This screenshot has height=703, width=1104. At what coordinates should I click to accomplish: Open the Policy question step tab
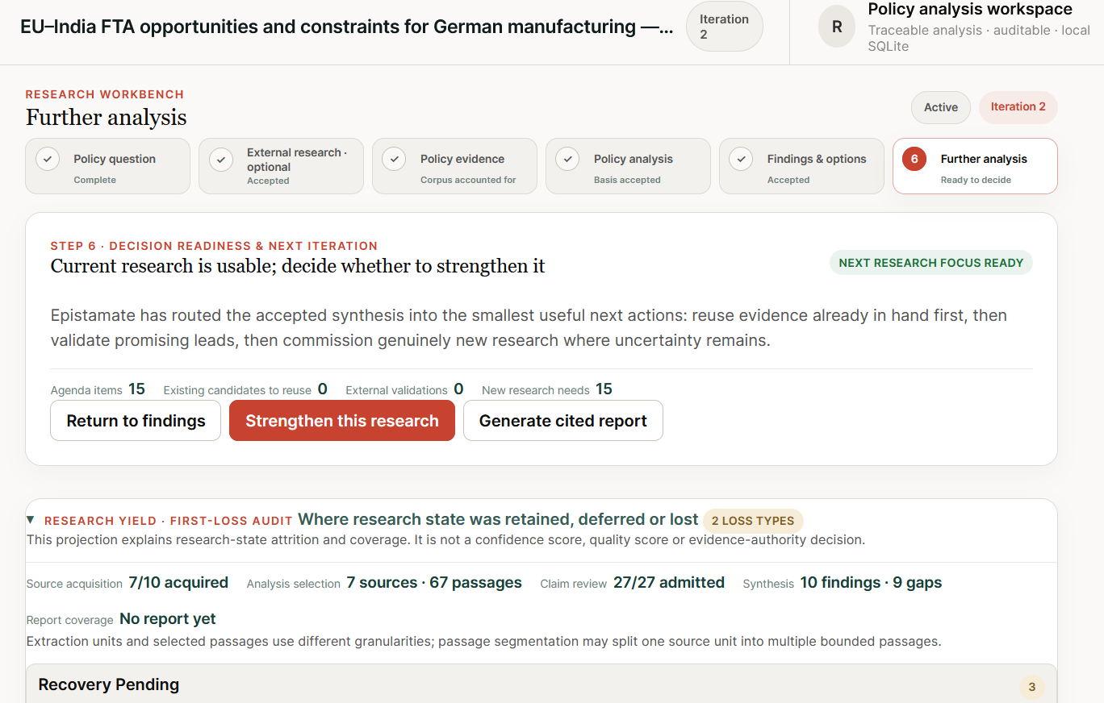tap(107, 166)
